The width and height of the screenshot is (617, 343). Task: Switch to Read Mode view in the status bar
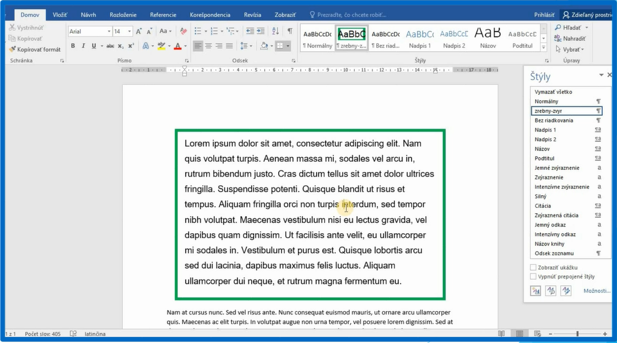501,334
